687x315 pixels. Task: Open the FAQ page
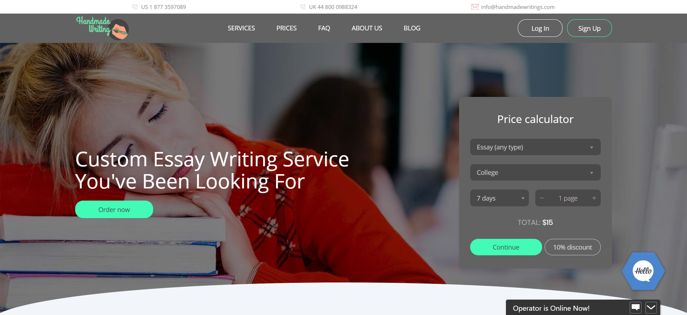pos(324,28)
